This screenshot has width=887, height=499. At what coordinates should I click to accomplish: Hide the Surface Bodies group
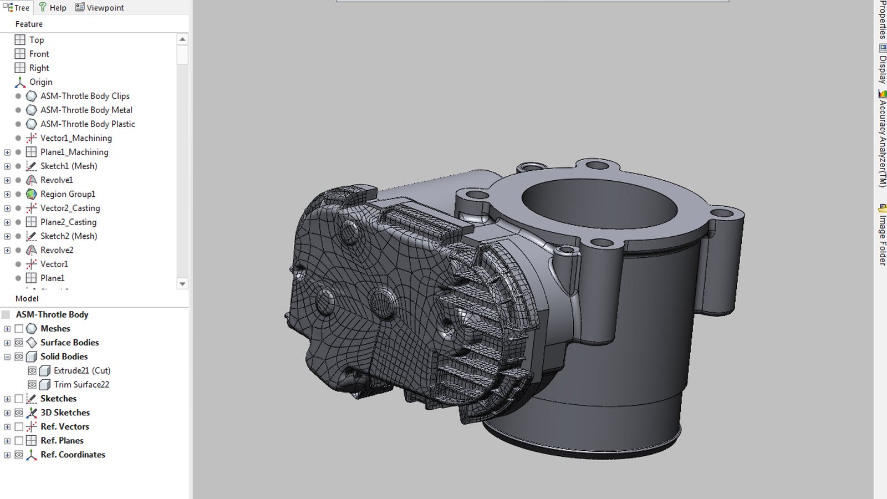[x=19, y=343]
